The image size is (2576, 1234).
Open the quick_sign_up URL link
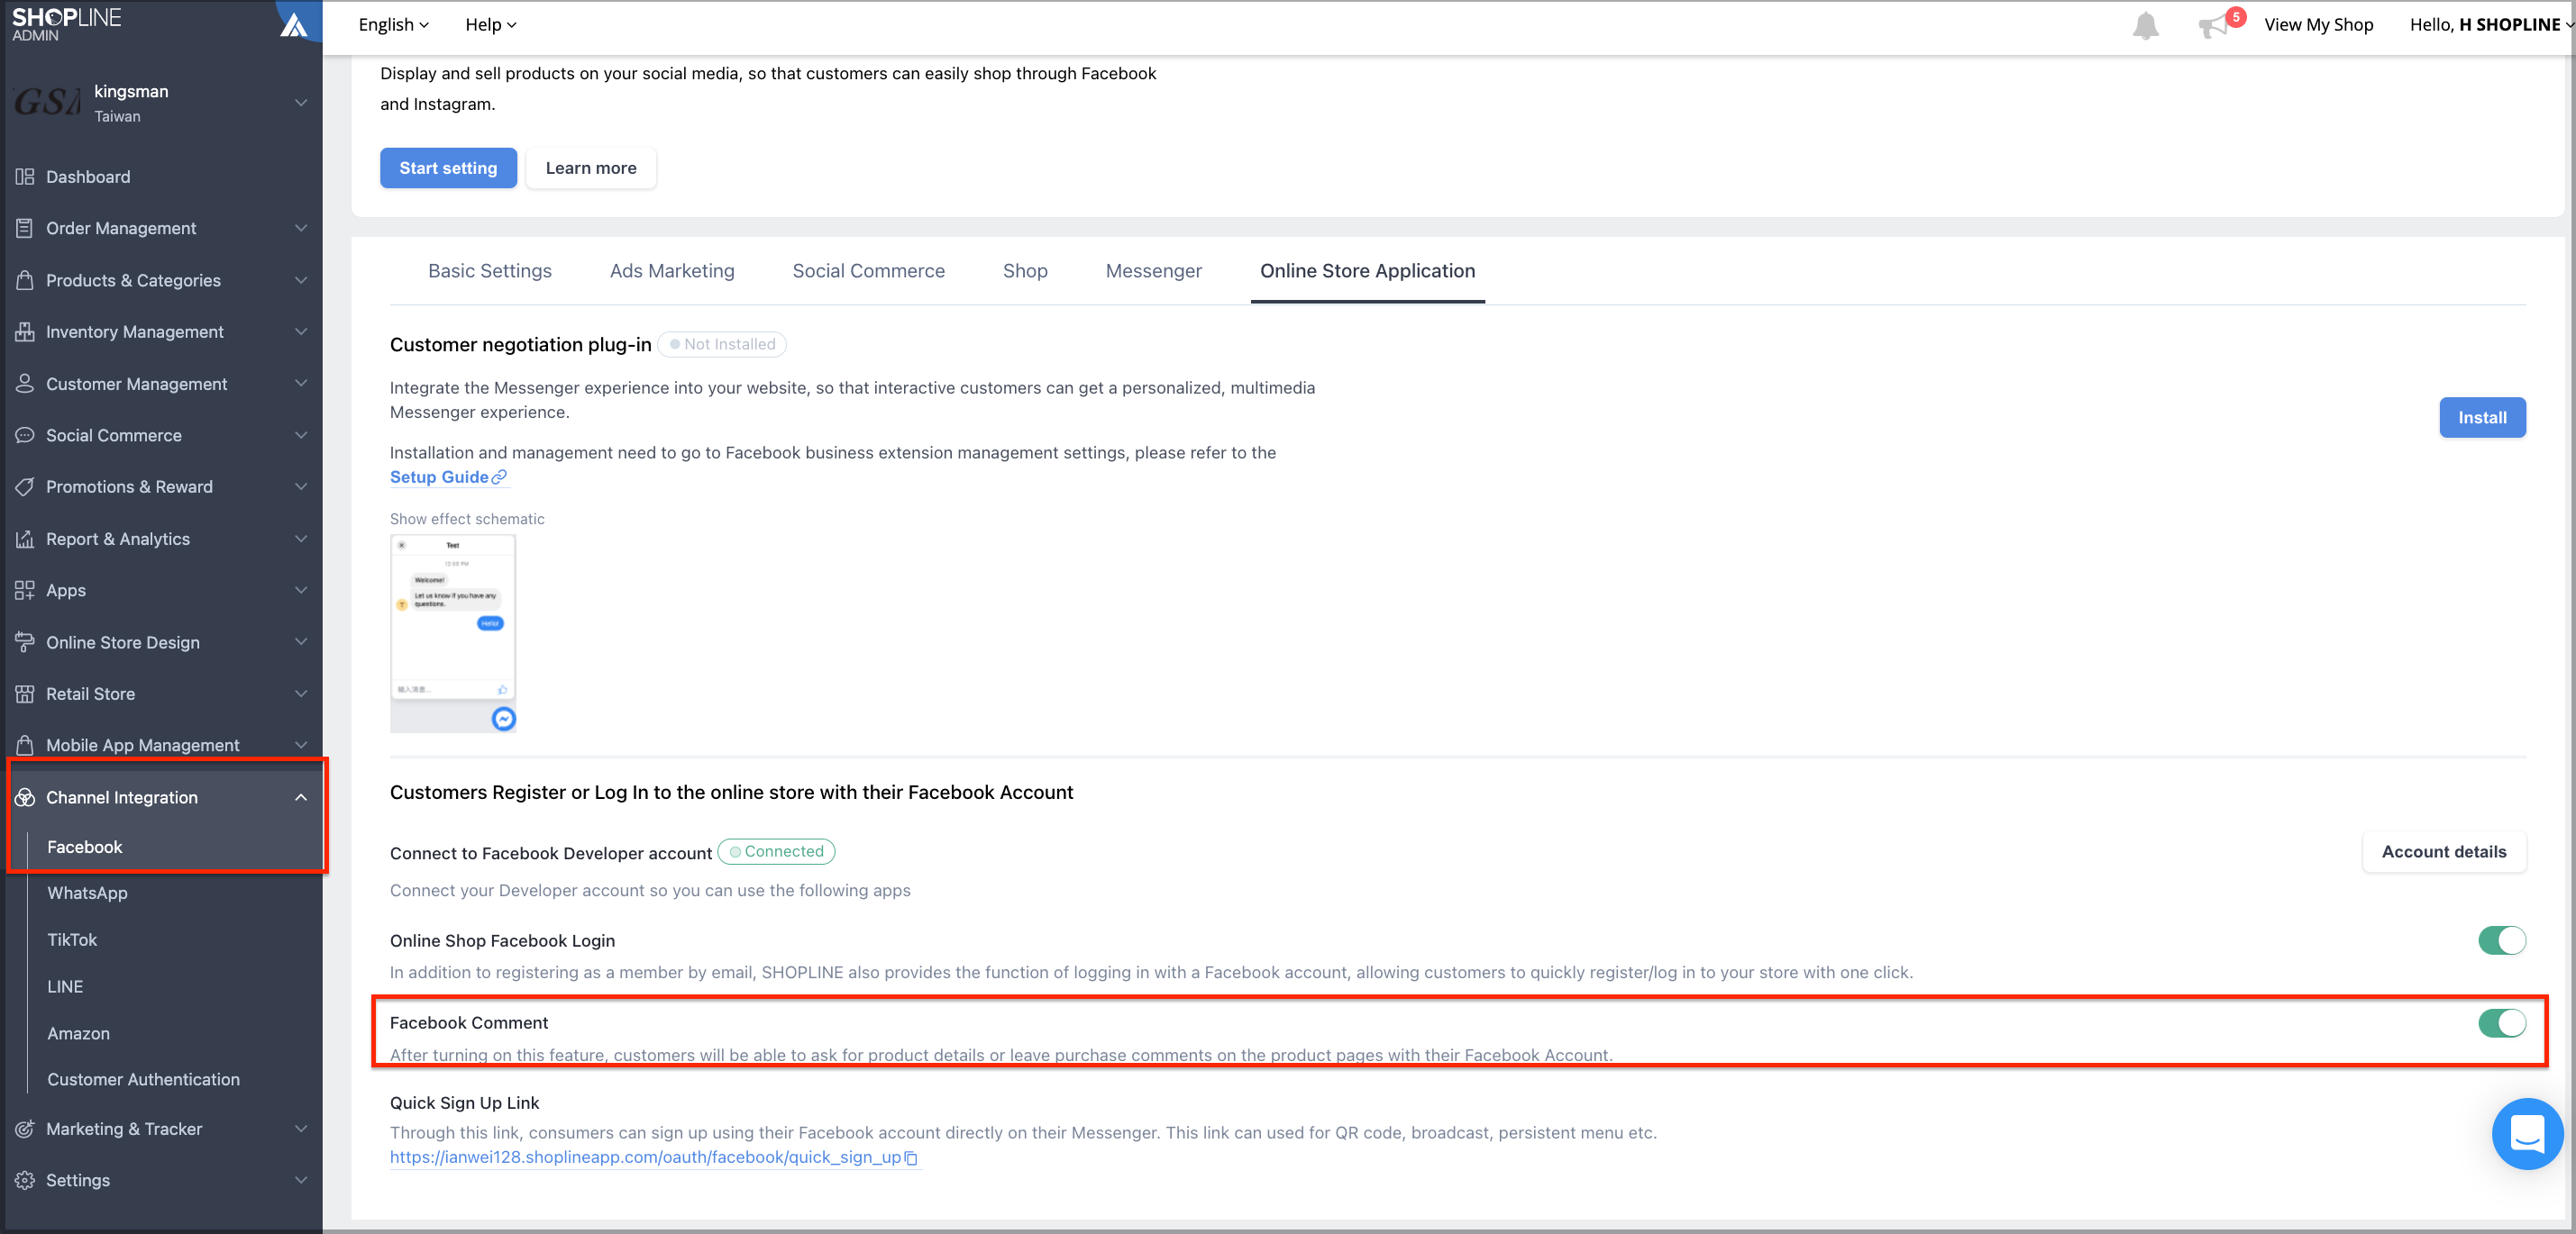645,1157
